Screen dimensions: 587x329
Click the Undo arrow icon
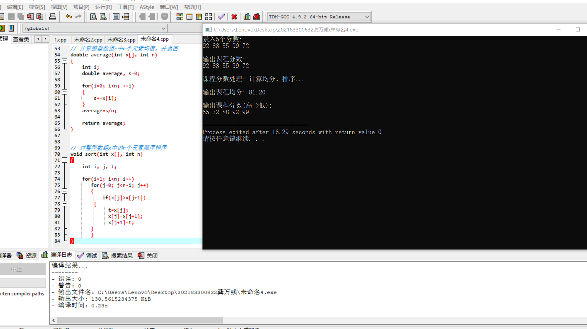[x=69, y=17]
